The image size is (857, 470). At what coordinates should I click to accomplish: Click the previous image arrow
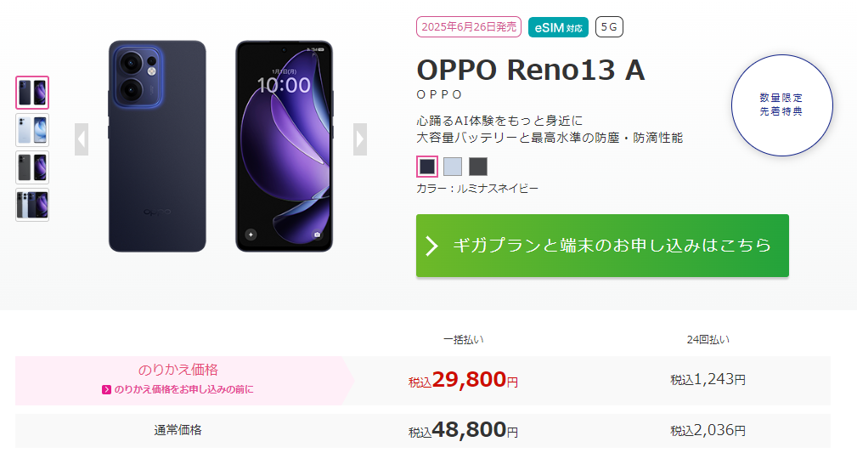coord(82,139)
